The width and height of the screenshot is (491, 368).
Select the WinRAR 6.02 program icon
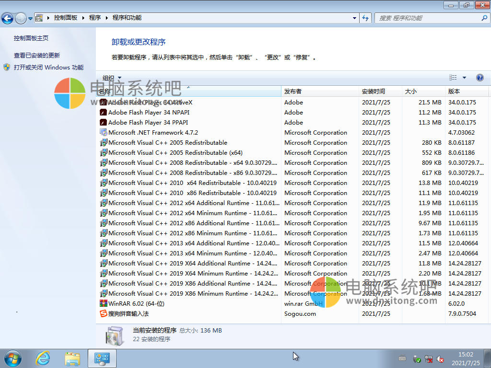click(103, 303)
